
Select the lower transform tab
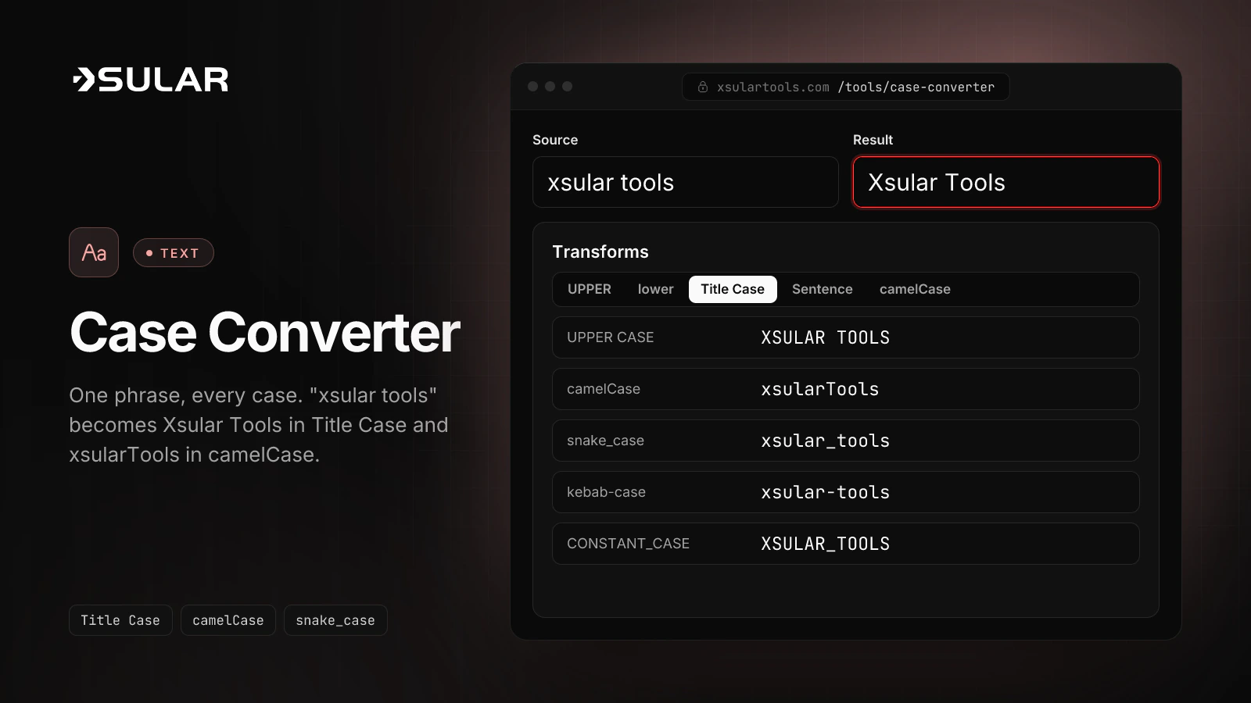pyautogui.click(x=655, y=289)
